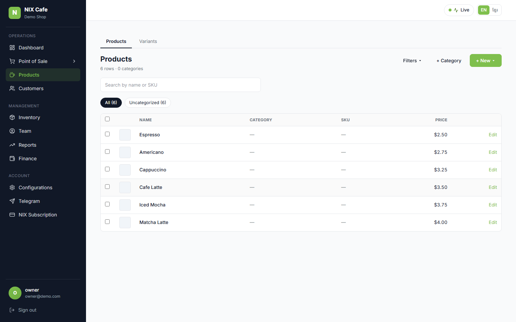Switch to the Variants tab
The width and height of the screenshot is (516, 322).
(x=148, y=42)
